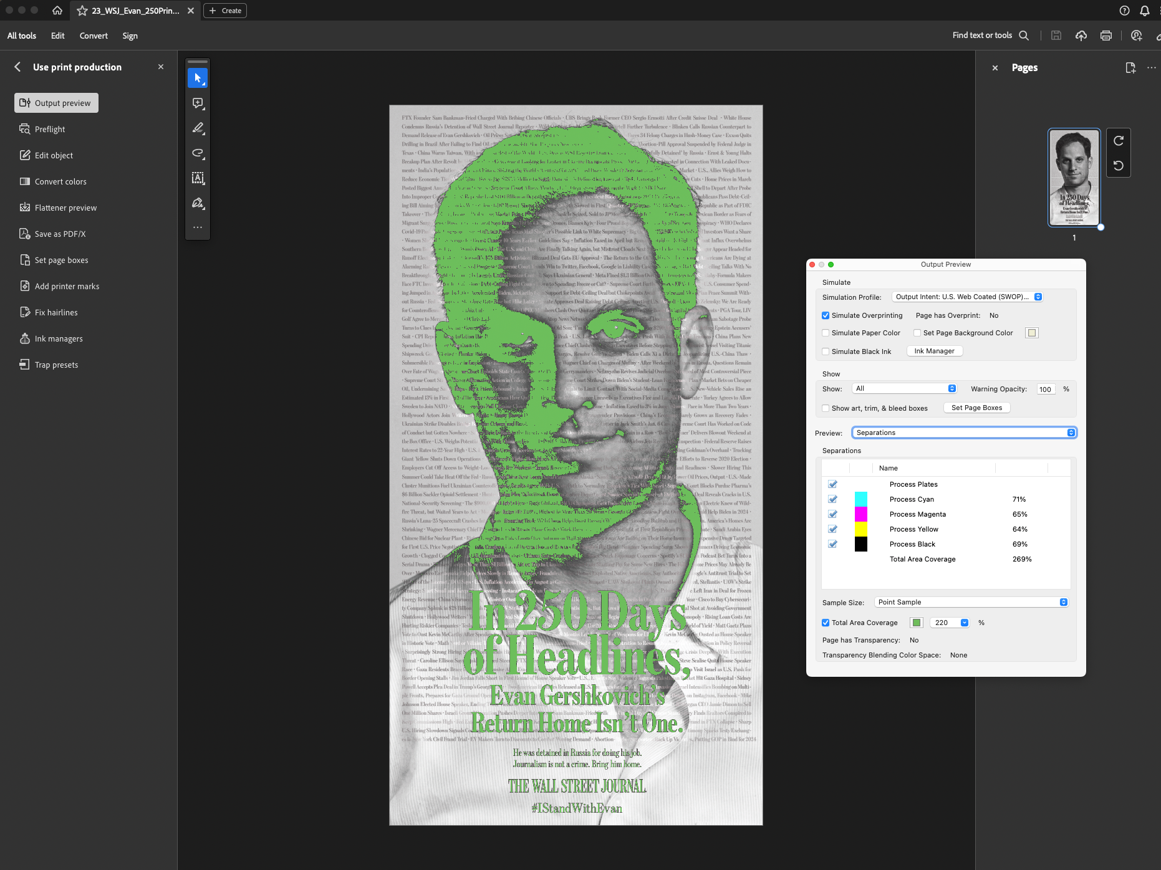Image resolution: width=1161 pixels, height=870 pixels.
Task: Go back from Use print production panel
Action: pyautogui.click(x=17, y=67)
